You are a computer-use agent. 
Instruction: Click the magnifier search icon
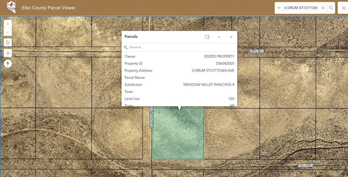[331, 8]
